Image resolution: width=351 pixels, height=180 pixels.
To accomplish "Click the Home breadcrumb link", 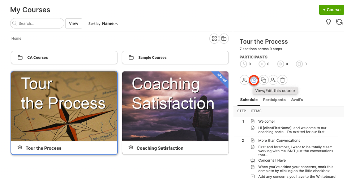I will pyautogui.click(x=16, y=39).
